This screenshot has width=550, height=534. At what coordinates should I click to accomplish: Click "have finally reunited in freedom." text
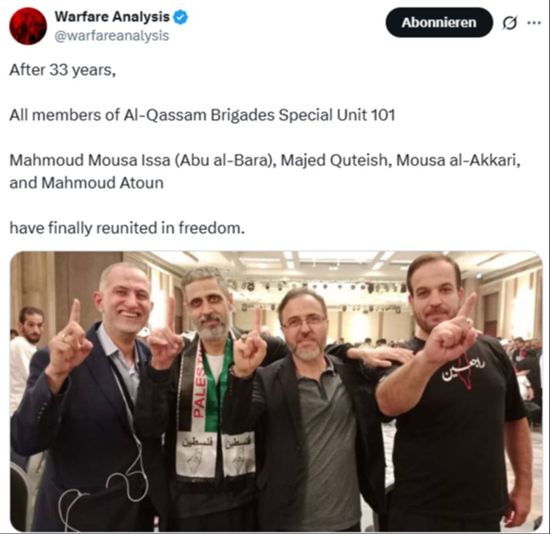click(x=127, y=228)
